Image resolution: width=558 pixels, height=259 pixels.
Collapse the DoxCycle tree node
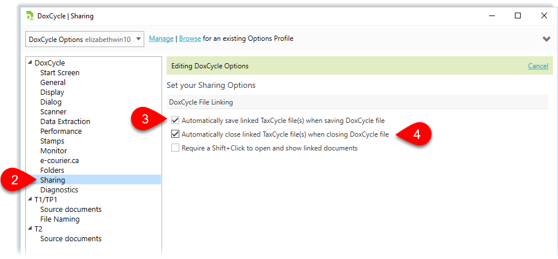tap(30, 63)
